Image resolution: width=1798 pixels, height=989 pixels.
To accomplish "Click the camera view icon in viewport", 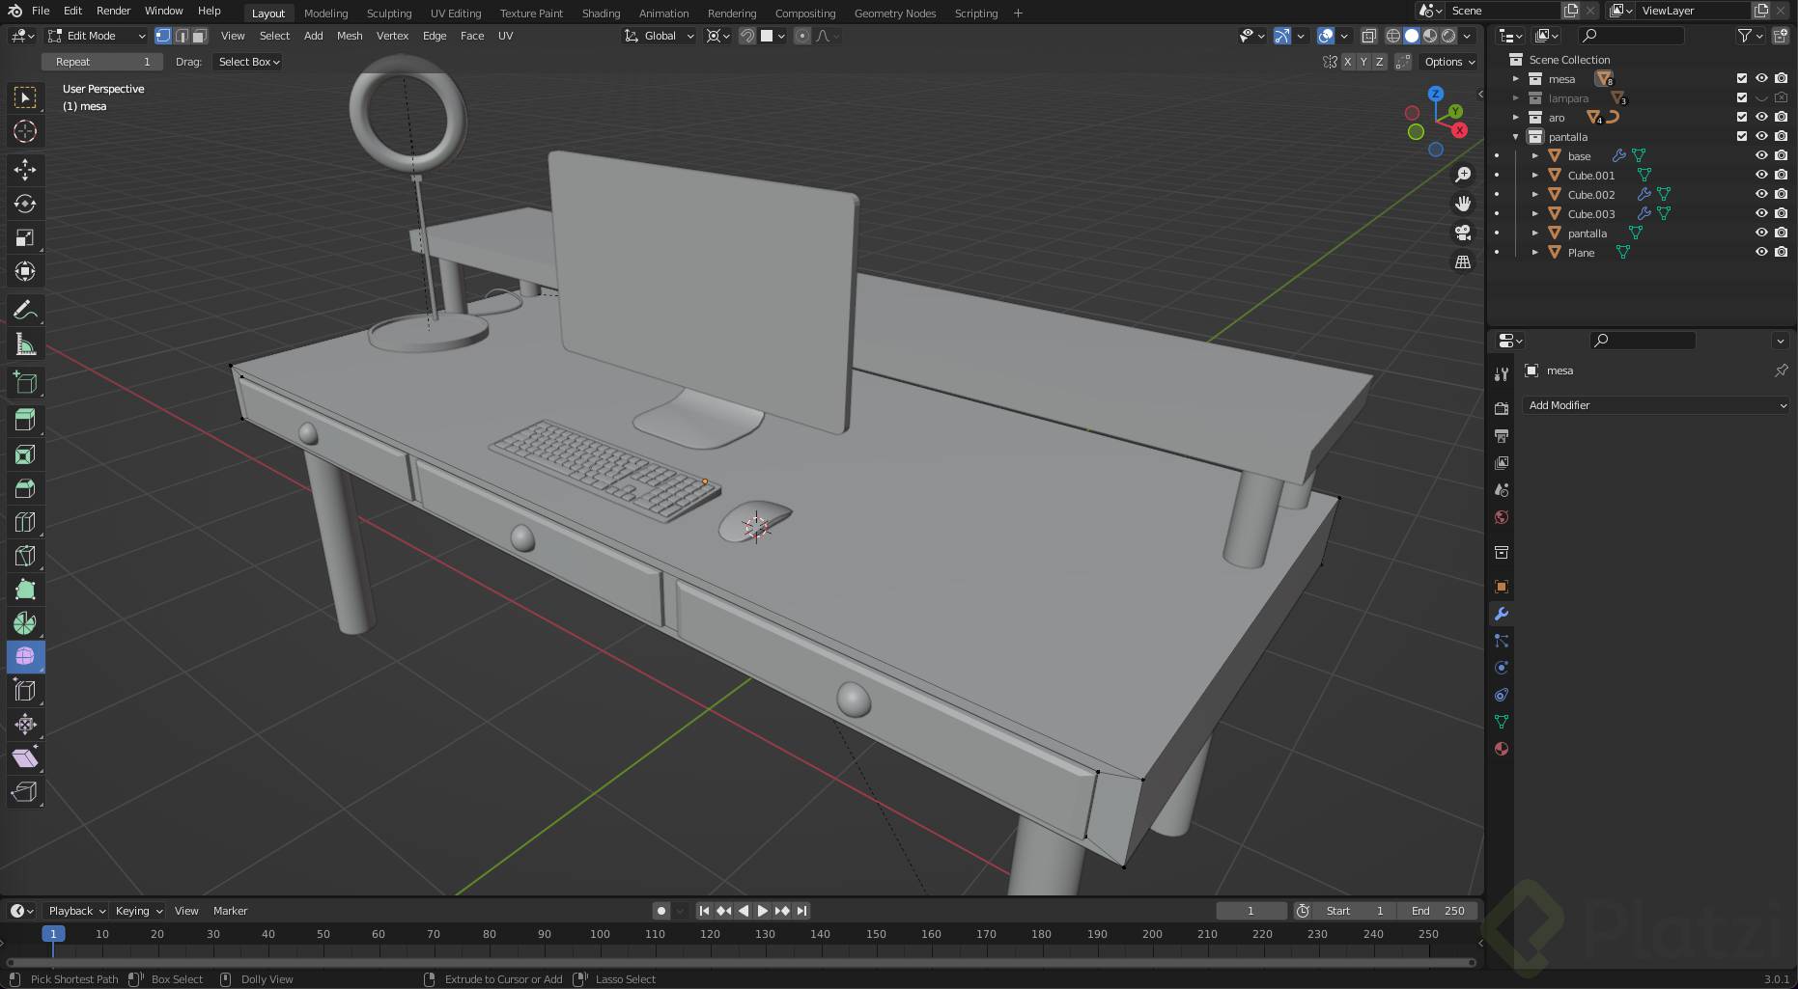I will pyautogui.click(x=1463, y=233).
